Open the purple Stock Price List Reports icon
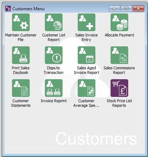This screenshot has width=148, height=157. point(119,88)
